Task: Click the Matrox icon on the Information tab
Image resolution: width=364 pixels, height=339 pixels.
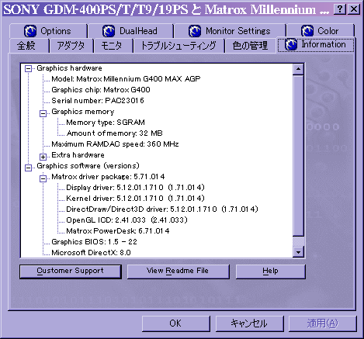Action: click(x=291, y=45)
